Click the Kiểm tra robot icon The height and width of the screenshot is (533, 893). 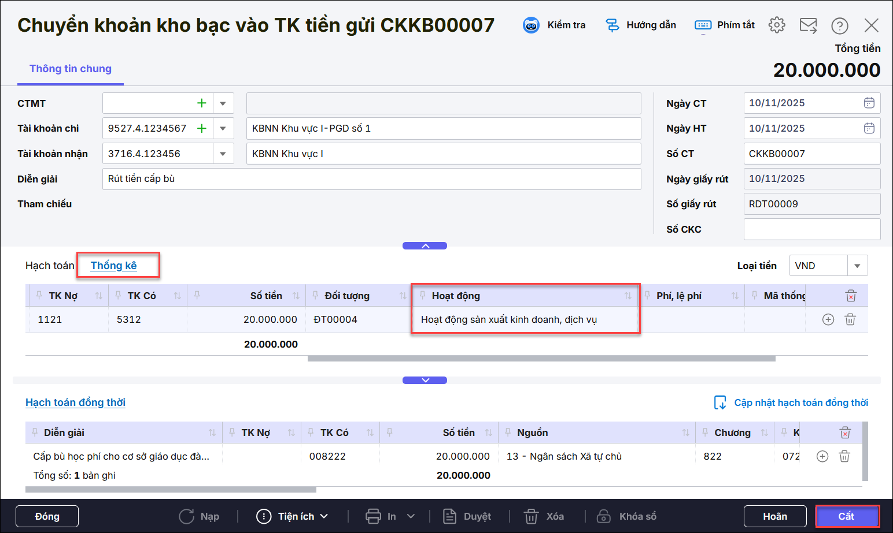click(x=531, y=25)
